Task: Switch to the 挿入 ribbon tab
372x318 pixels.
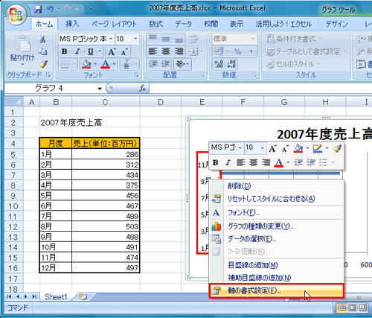Action: click(x=72, y=24)
